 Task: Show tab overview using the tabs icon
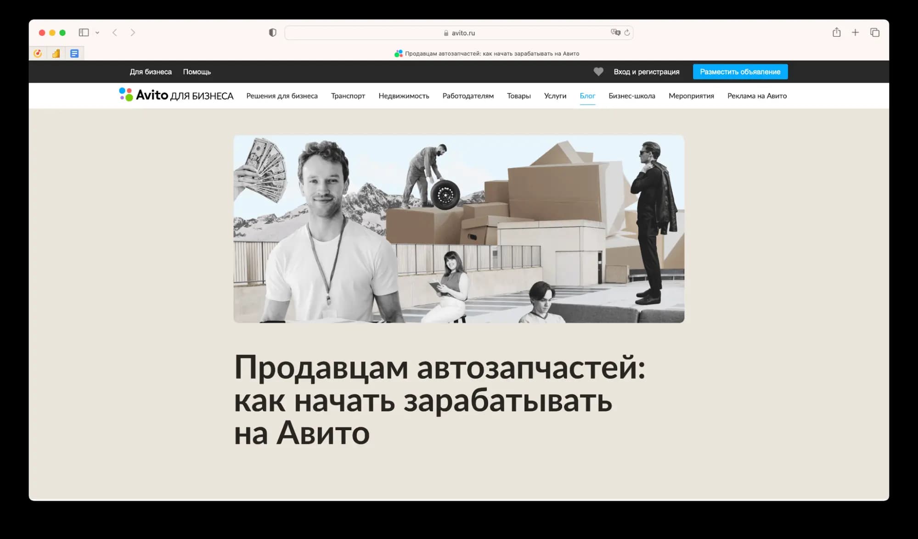click(x=875, y=33)
